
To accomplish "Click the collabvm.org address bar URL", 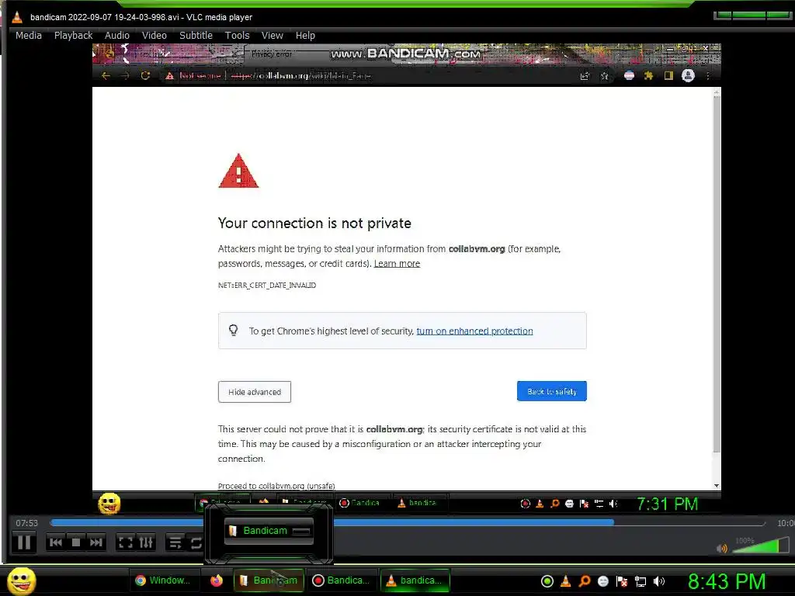I will [300, 76].
